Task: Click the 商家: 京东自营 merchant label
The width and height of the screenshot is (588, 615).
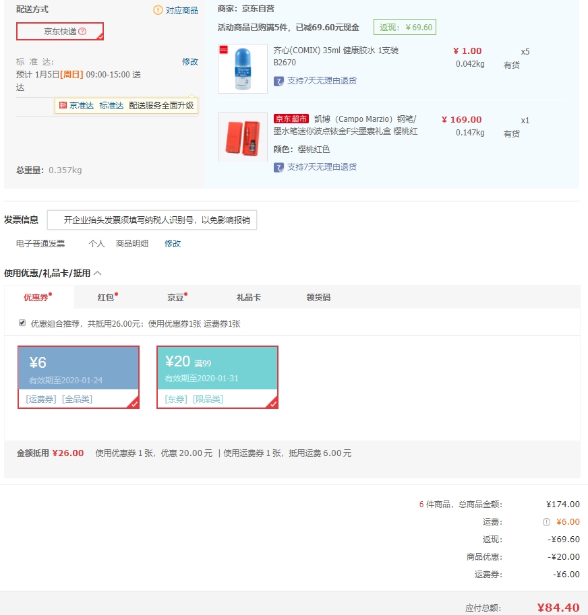Action: click(x=246, y=9)
